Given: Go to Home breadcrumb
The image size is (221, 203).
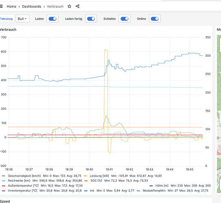Looking at the screenshot, I should pos(11,6).
